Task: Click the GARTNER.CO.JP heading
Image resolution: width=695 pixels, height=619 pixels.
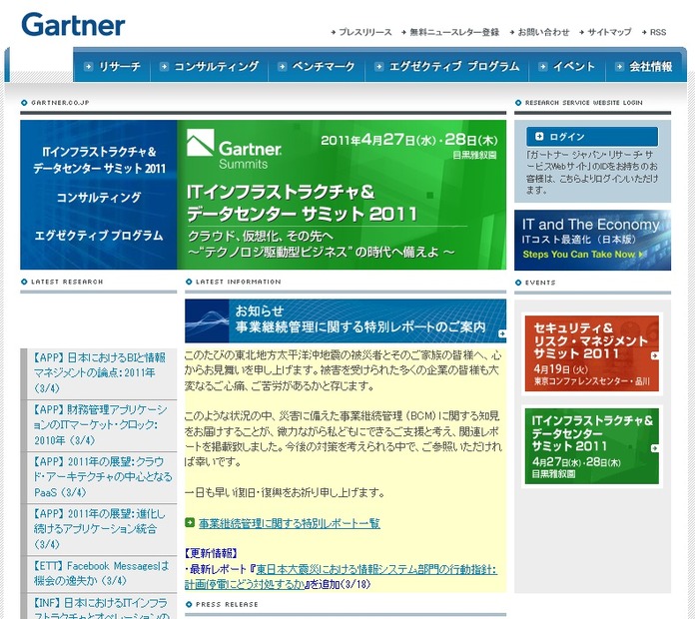Action: click(x=60, y=103)
